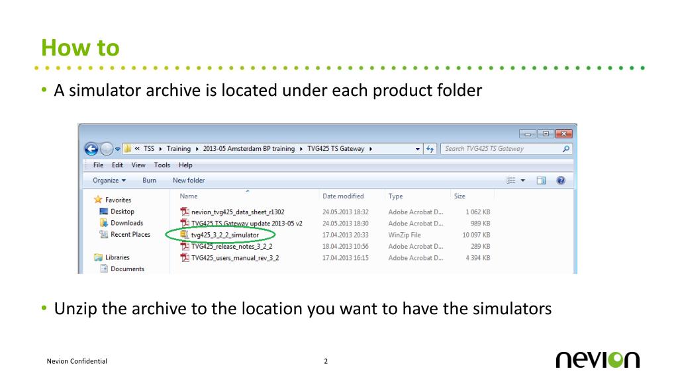Select file TVG425_users_manual_rev_3_2

(235, 258)
